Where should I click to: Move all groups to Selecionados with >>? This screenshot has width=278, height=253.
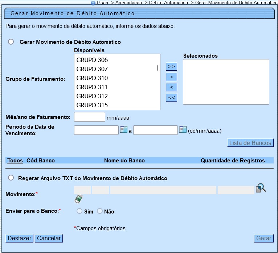coord(171,67)
